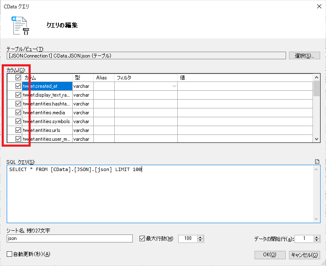Toggle the select-all columns header checkbox

[x=18, y=78]
